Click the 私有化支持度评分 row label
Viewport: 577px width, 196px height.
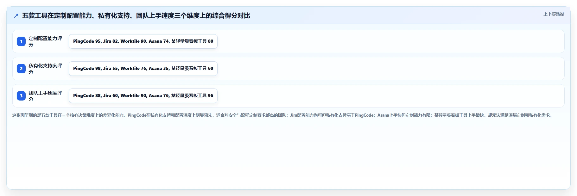click(x=45, y=69)
